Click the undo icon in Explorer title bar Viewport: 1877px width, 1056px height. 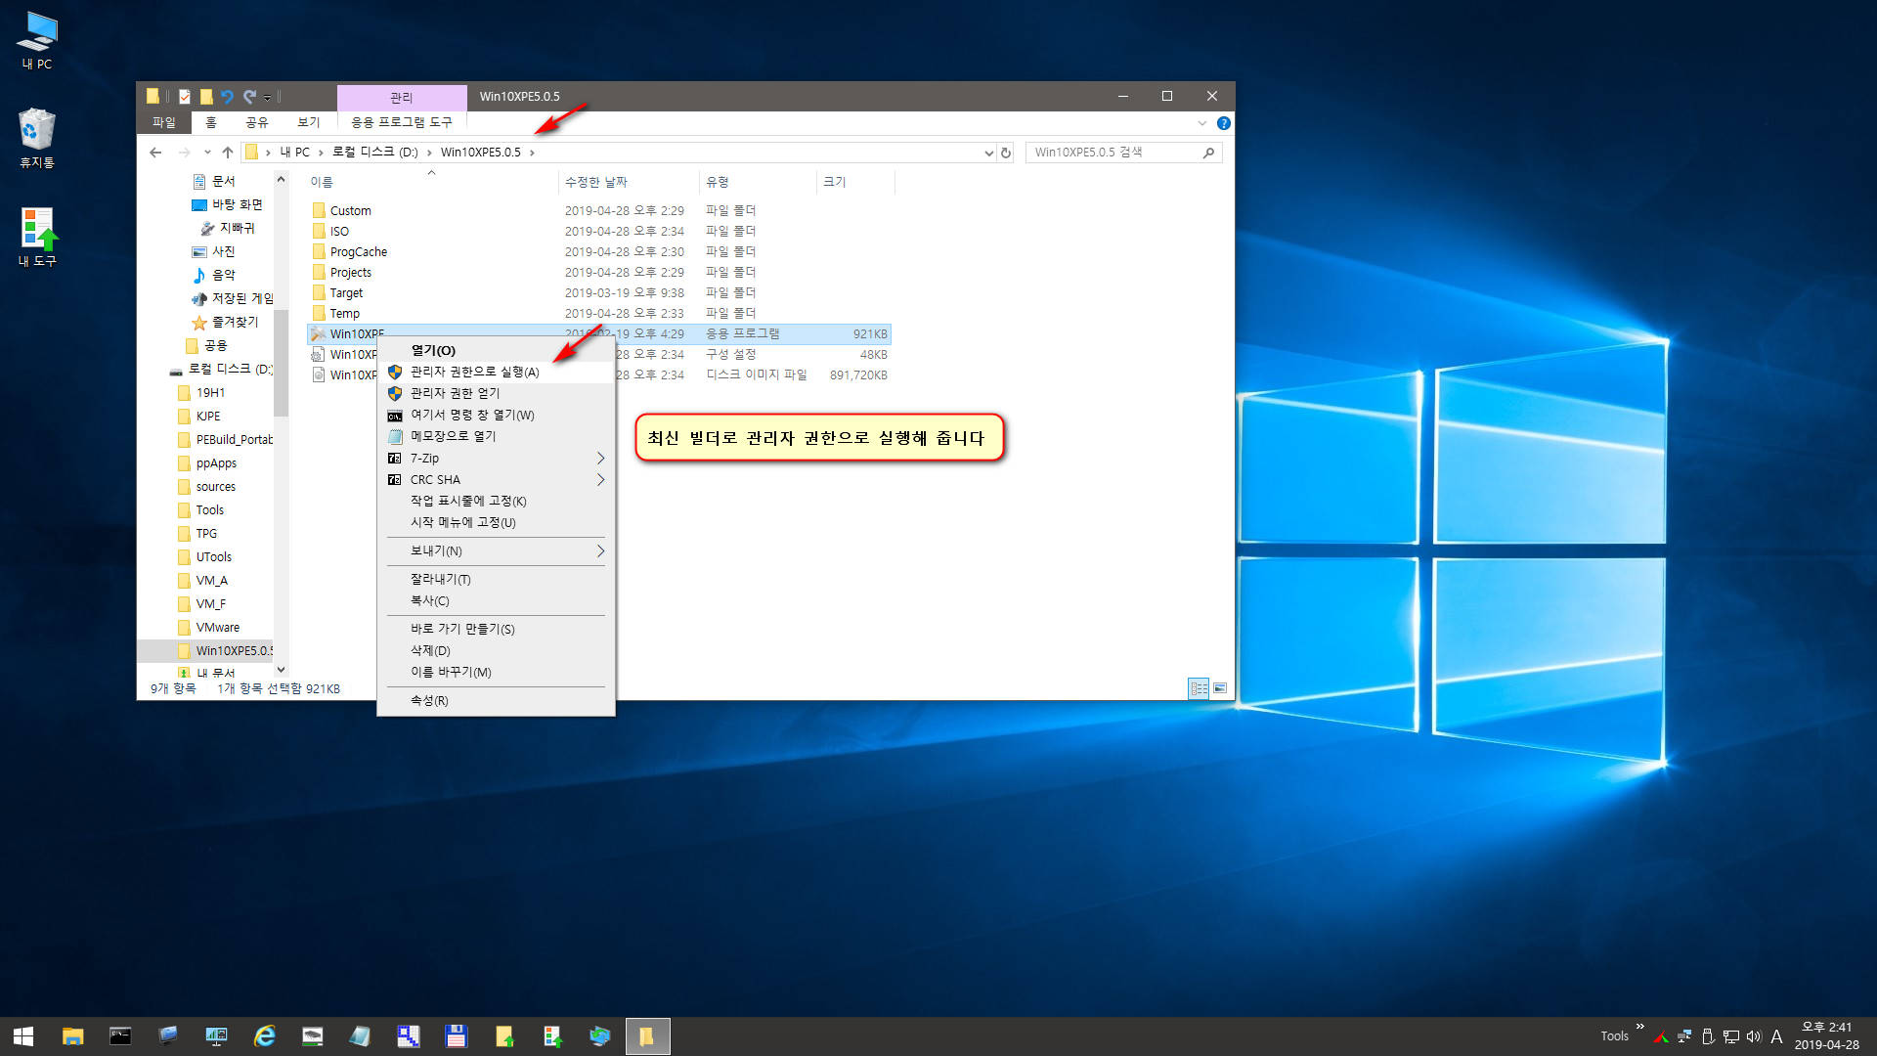click(227, 97)
